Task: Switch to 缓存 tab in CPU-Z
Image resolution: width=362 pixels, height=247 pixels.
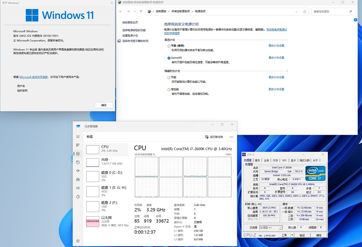Action: click(x=257, y=160)
